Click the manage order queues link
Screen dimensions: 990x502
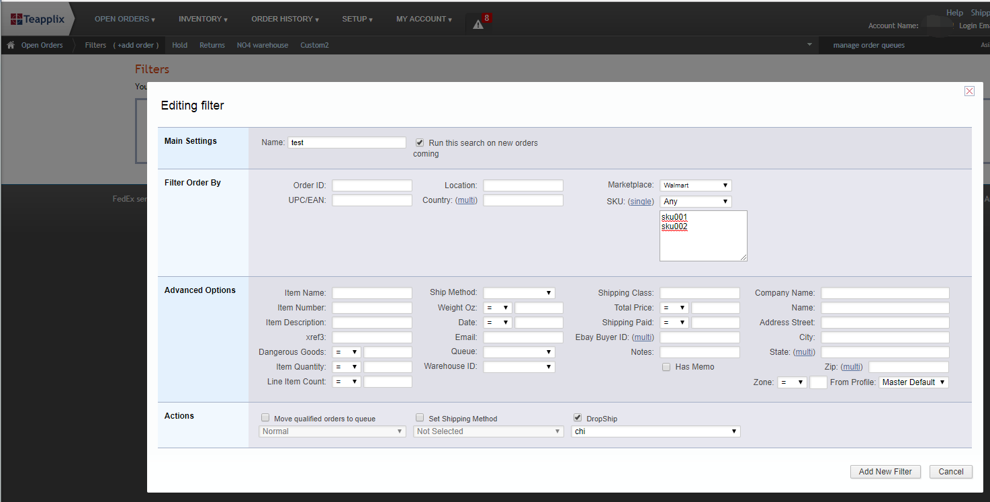click(x=868, y=45)
